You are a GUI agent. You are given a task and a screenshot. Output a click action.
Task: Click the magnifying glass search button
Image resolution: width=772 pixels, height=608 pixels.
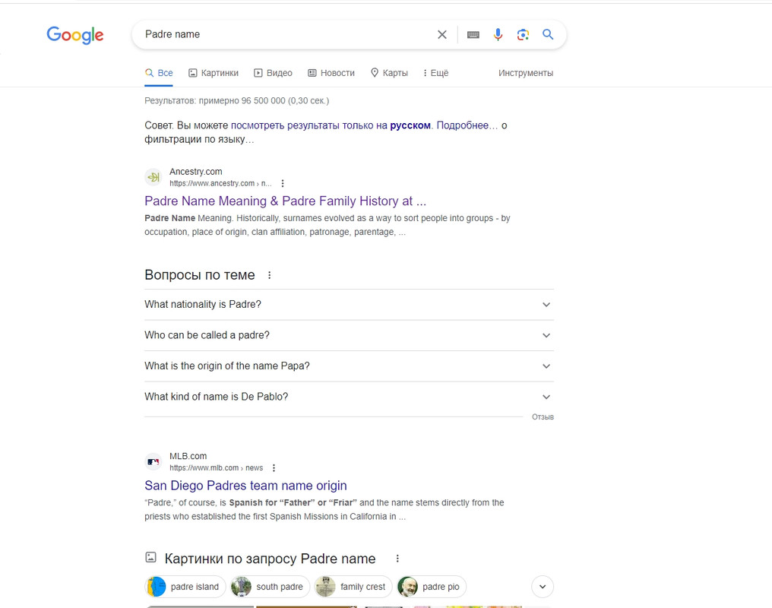coord(548,34)
